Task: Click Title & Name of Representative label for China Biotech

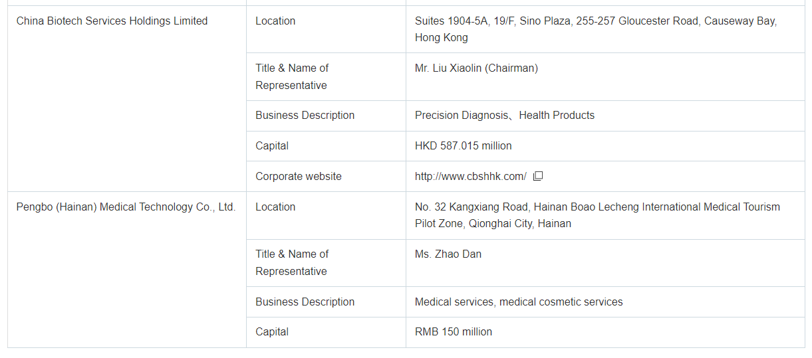Action: coord(292,76)
